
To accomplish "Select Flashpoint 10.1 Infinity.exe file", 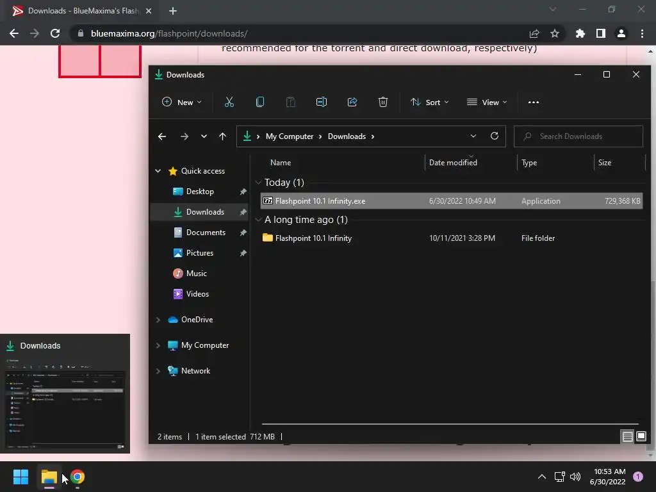I will click(452, 201).
